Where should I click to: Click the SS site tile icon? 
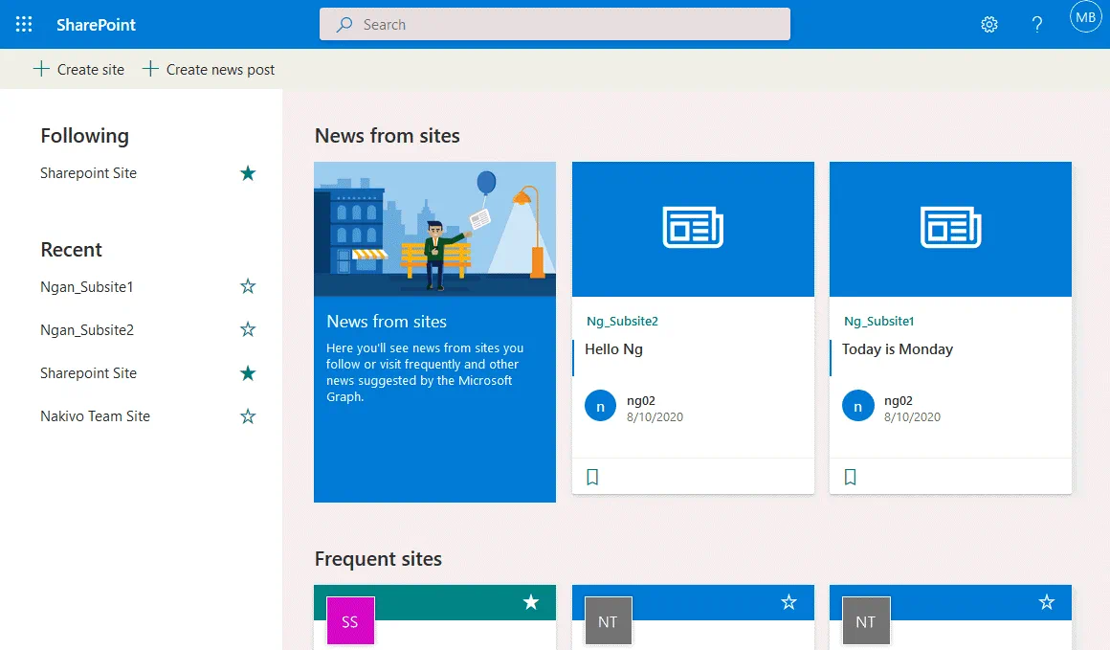[x=350, y=621]
